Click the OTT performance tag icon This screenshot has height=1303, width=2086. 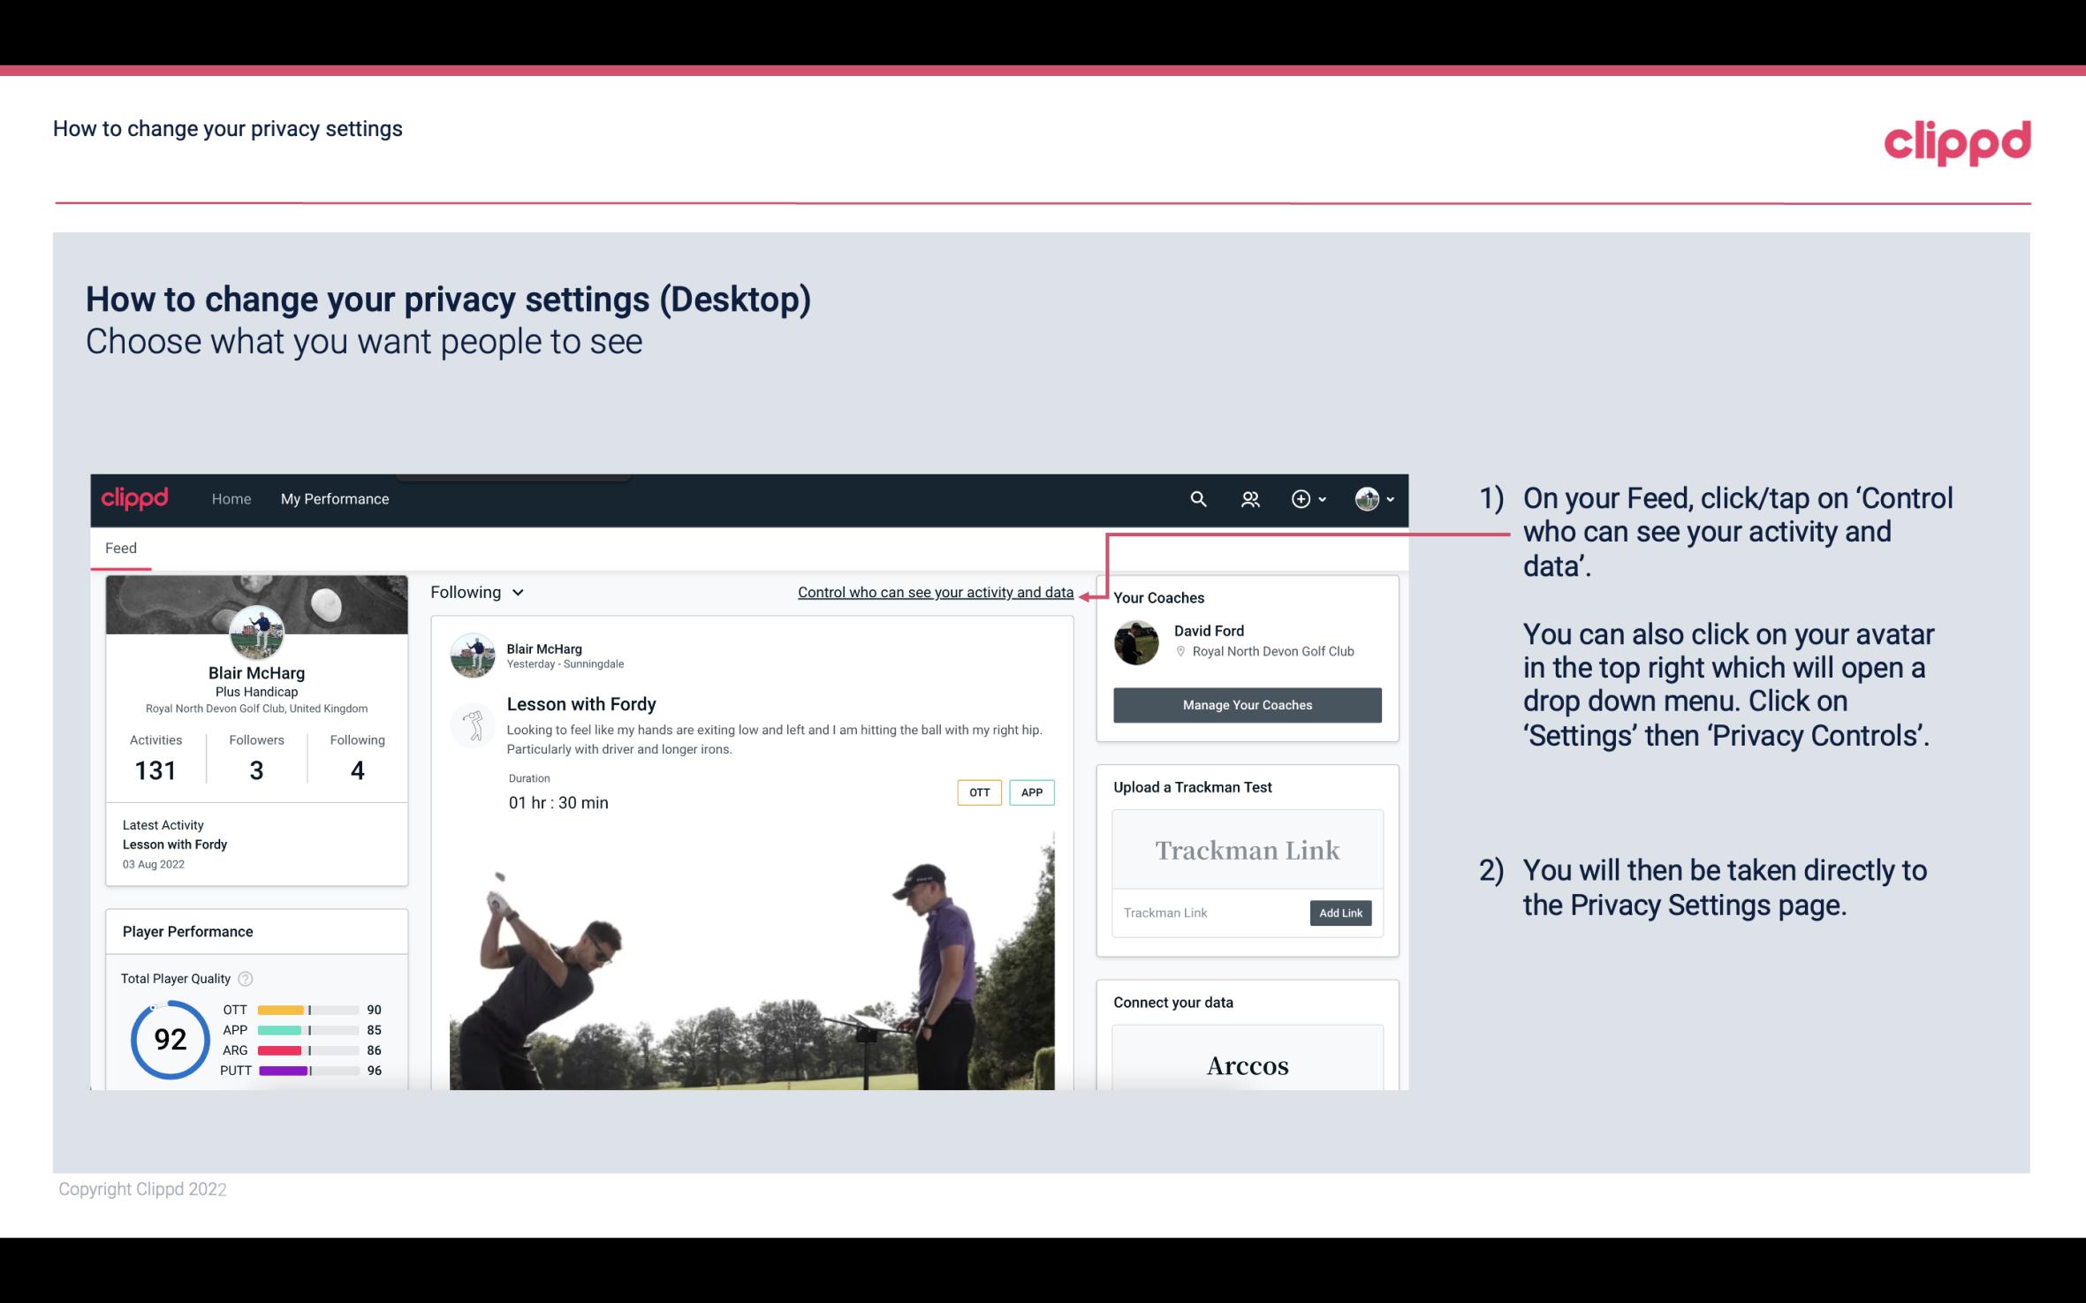coord(978,792)
